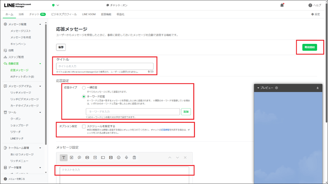The width and height of the screenshot is (328, 184).
Task: Open 投稿 in the sidebar
Action: (11, 50)
